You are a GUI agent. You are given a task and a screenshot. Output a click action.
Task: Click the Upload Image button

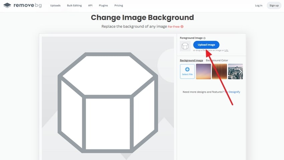coord(206,45)
